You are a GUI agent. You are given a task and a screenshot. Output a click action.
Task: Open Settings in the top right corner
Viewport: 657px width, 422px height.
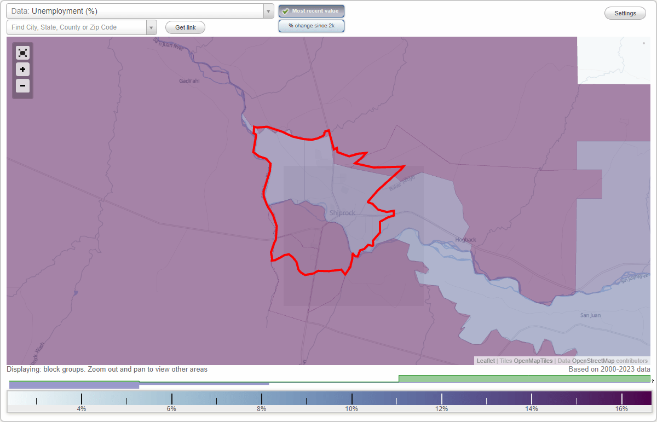click(x=625, y=13)
